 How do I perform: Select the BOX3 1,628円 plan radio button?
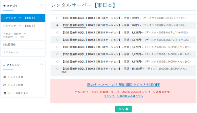point(58,32)
